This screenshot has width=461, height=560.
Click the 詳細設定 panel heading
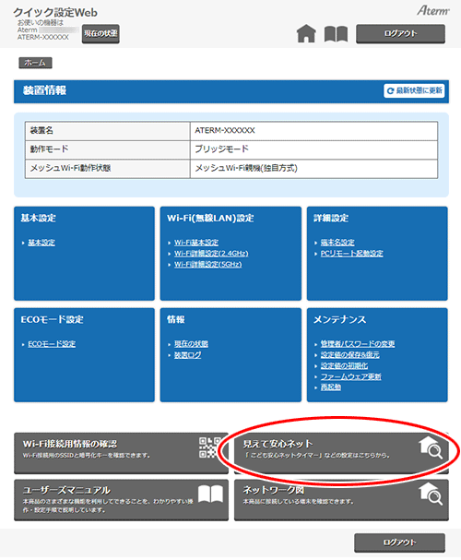click(x=331, y=219)
